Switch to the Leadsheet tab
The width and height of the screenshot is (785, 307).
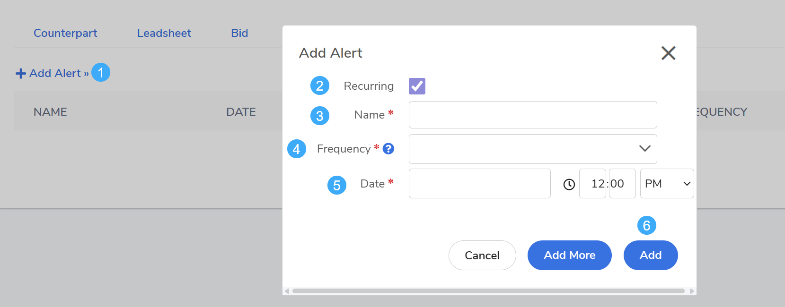164,33
